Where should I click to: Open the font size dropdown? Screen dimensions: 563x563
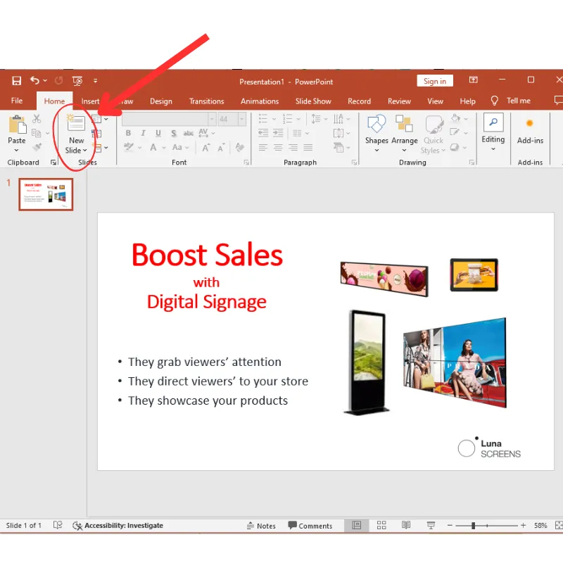coord(241,119)
